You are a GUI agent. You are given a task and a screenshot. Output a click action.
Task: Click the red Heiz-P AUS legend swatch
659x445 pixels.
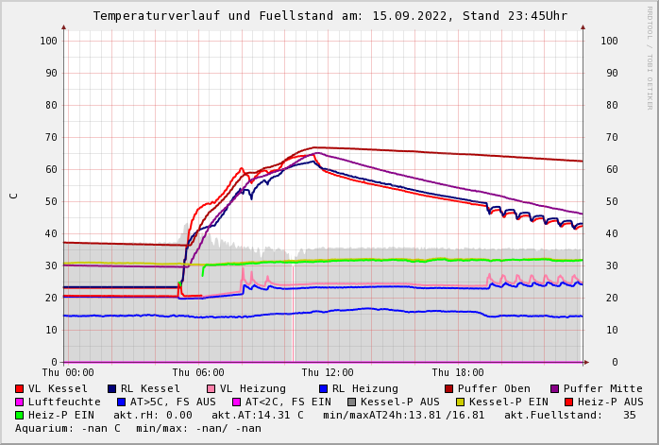[569, 402]
